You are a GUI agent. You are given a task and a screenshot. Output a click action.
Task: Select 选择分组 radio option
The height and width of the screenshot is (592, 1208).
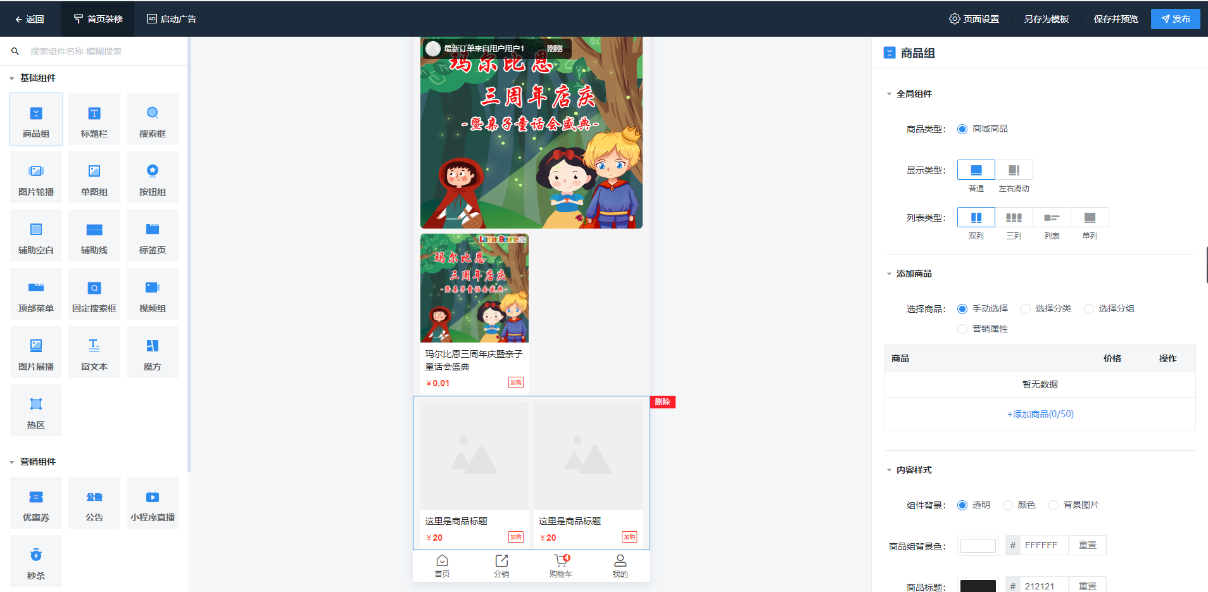(1089, 309)
